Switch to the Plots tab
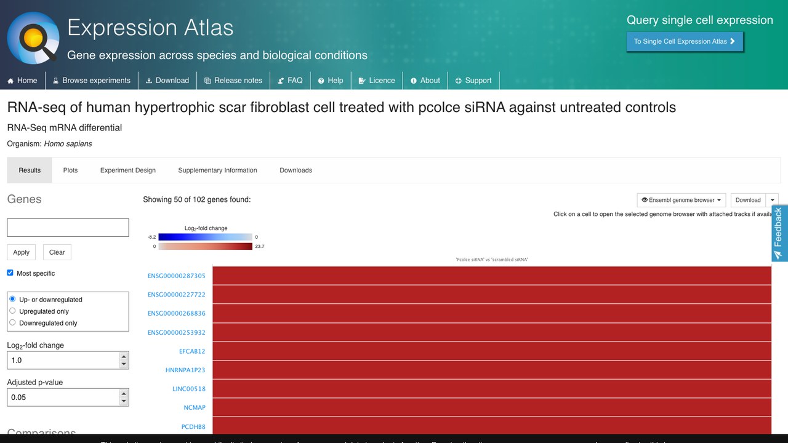This screenshot has width=788, height=443. 70,170
